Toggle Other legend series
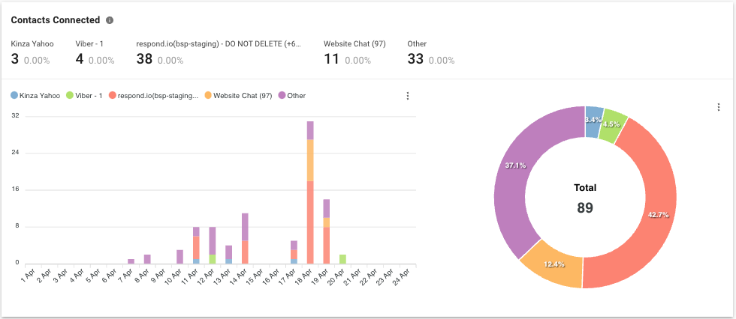The width and height of the screenshot is (736, 319). pos(292,96)
